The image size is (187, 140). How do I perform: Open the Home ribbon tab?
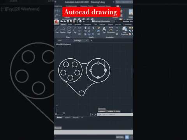[x=64, y=24]
